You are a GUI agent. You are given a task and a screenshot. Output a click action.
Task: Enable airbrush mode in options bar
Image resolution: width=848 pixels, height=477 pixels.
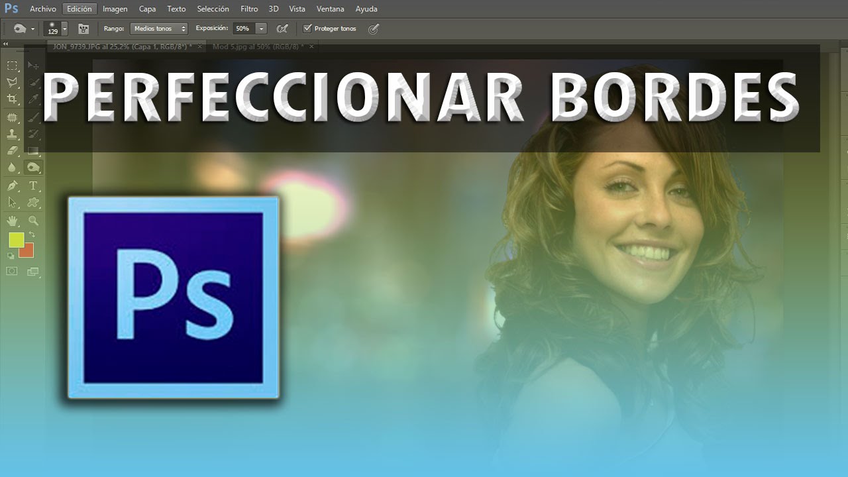282,28
